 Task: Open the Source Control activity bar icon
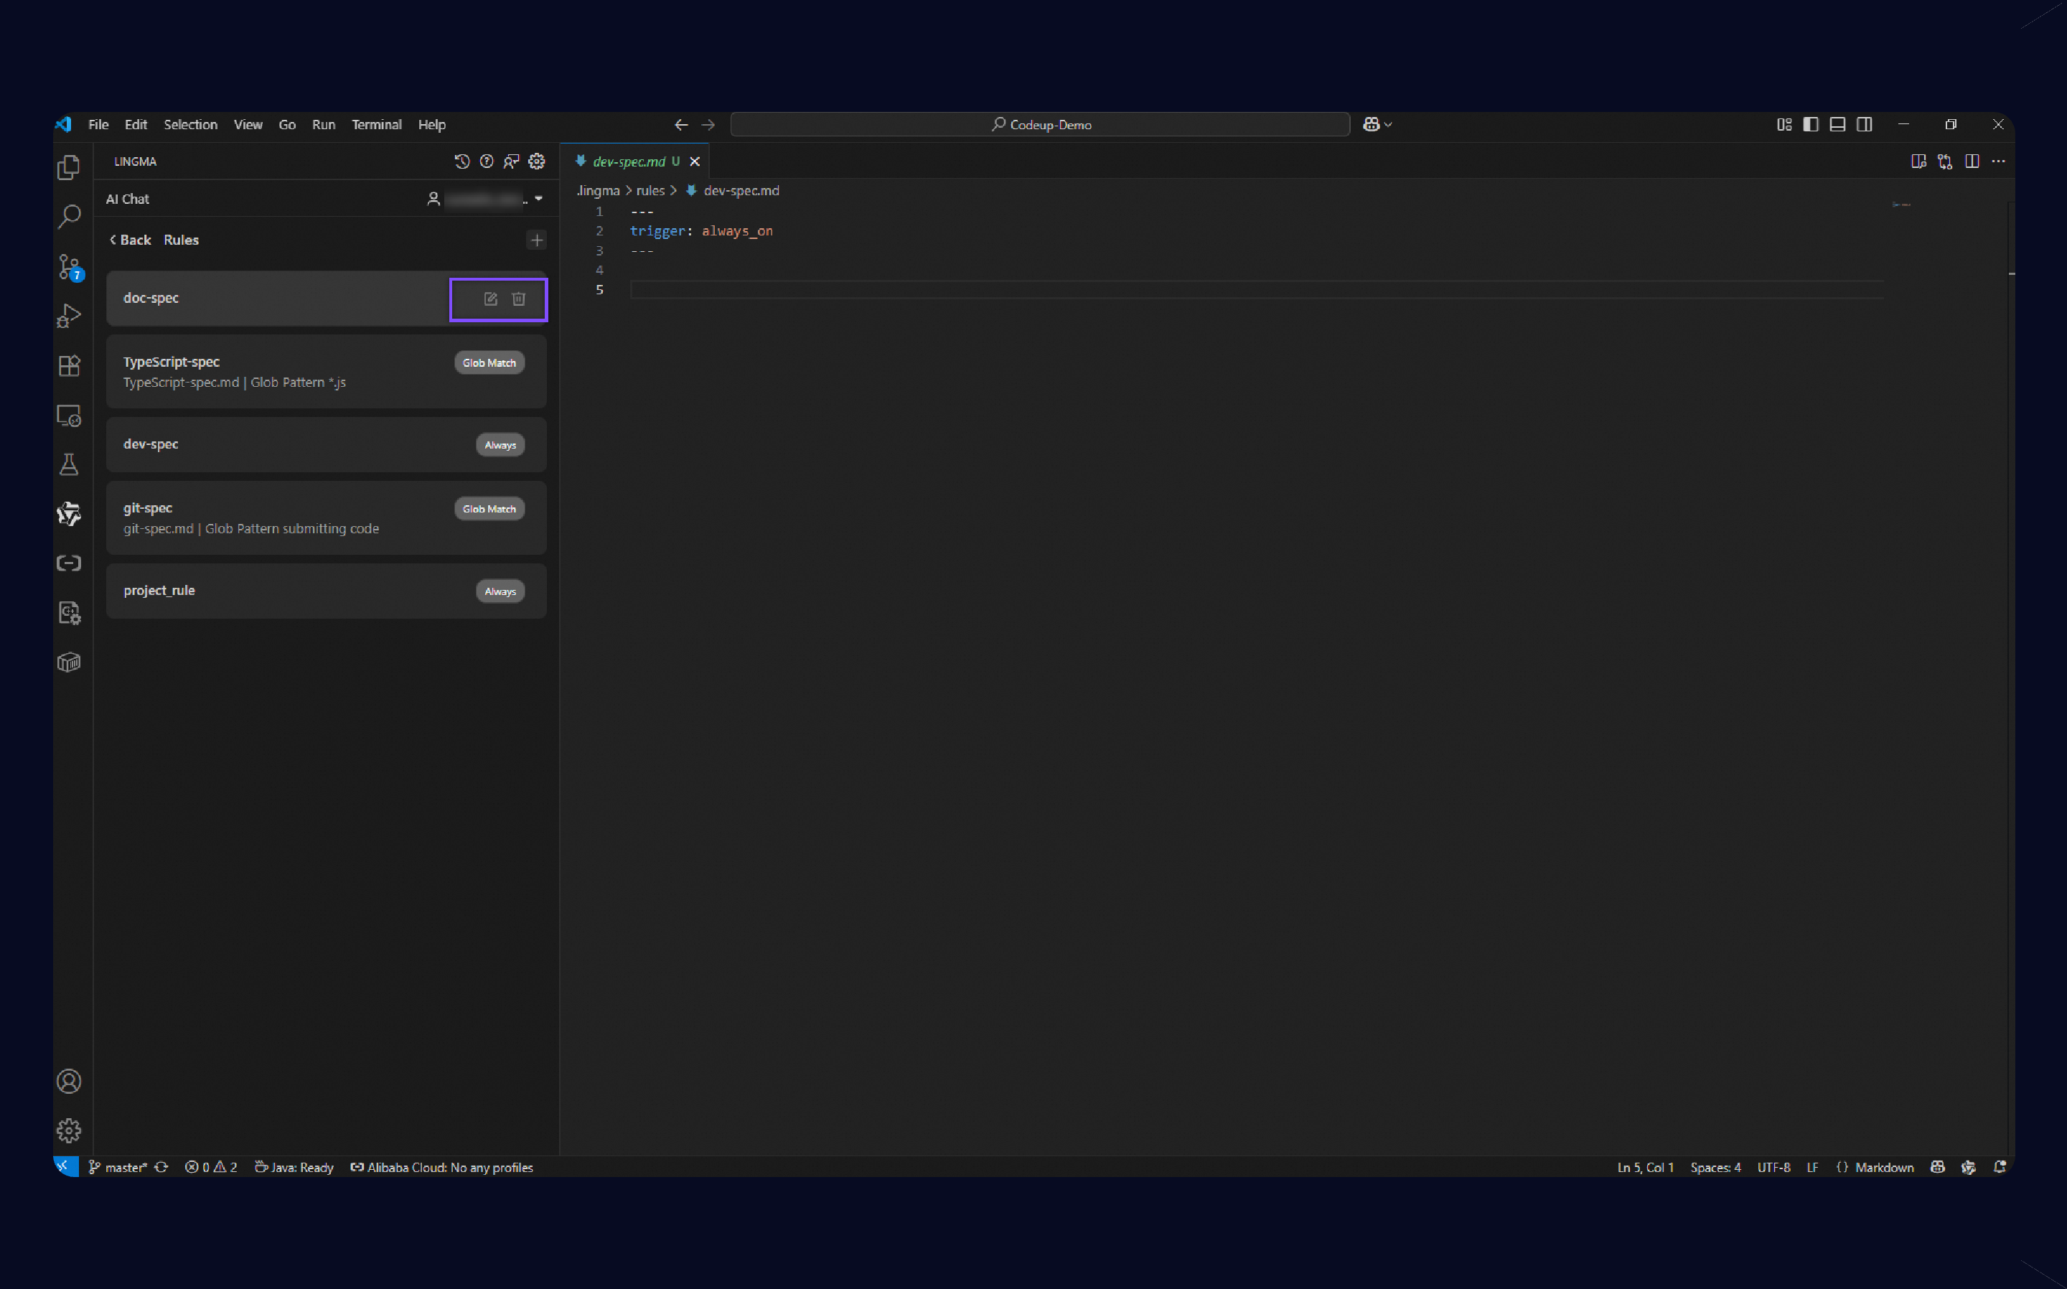coord(69,267)
